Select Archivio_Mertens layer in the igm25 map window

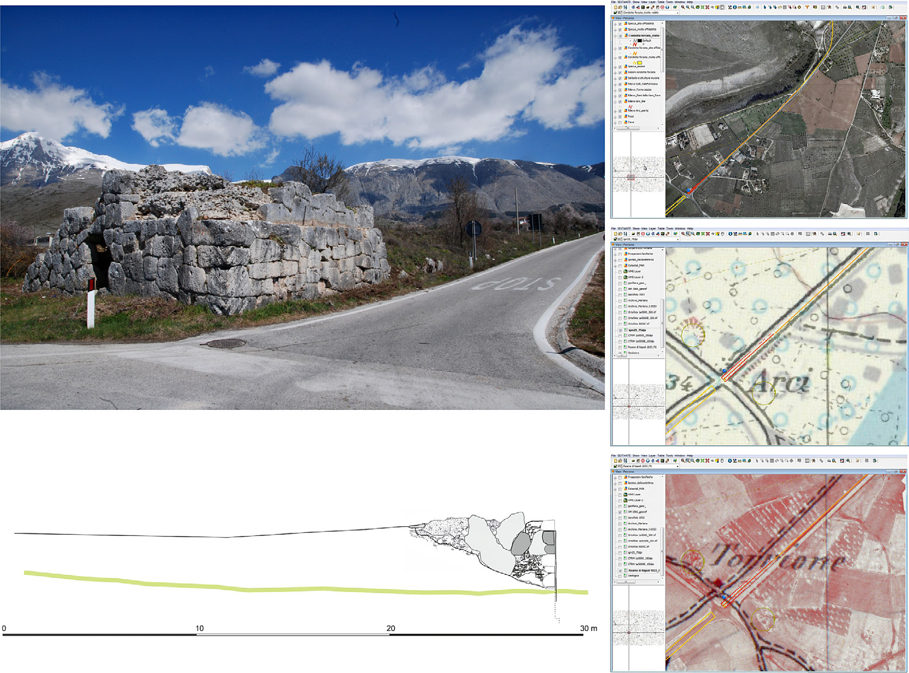point(638,301)
